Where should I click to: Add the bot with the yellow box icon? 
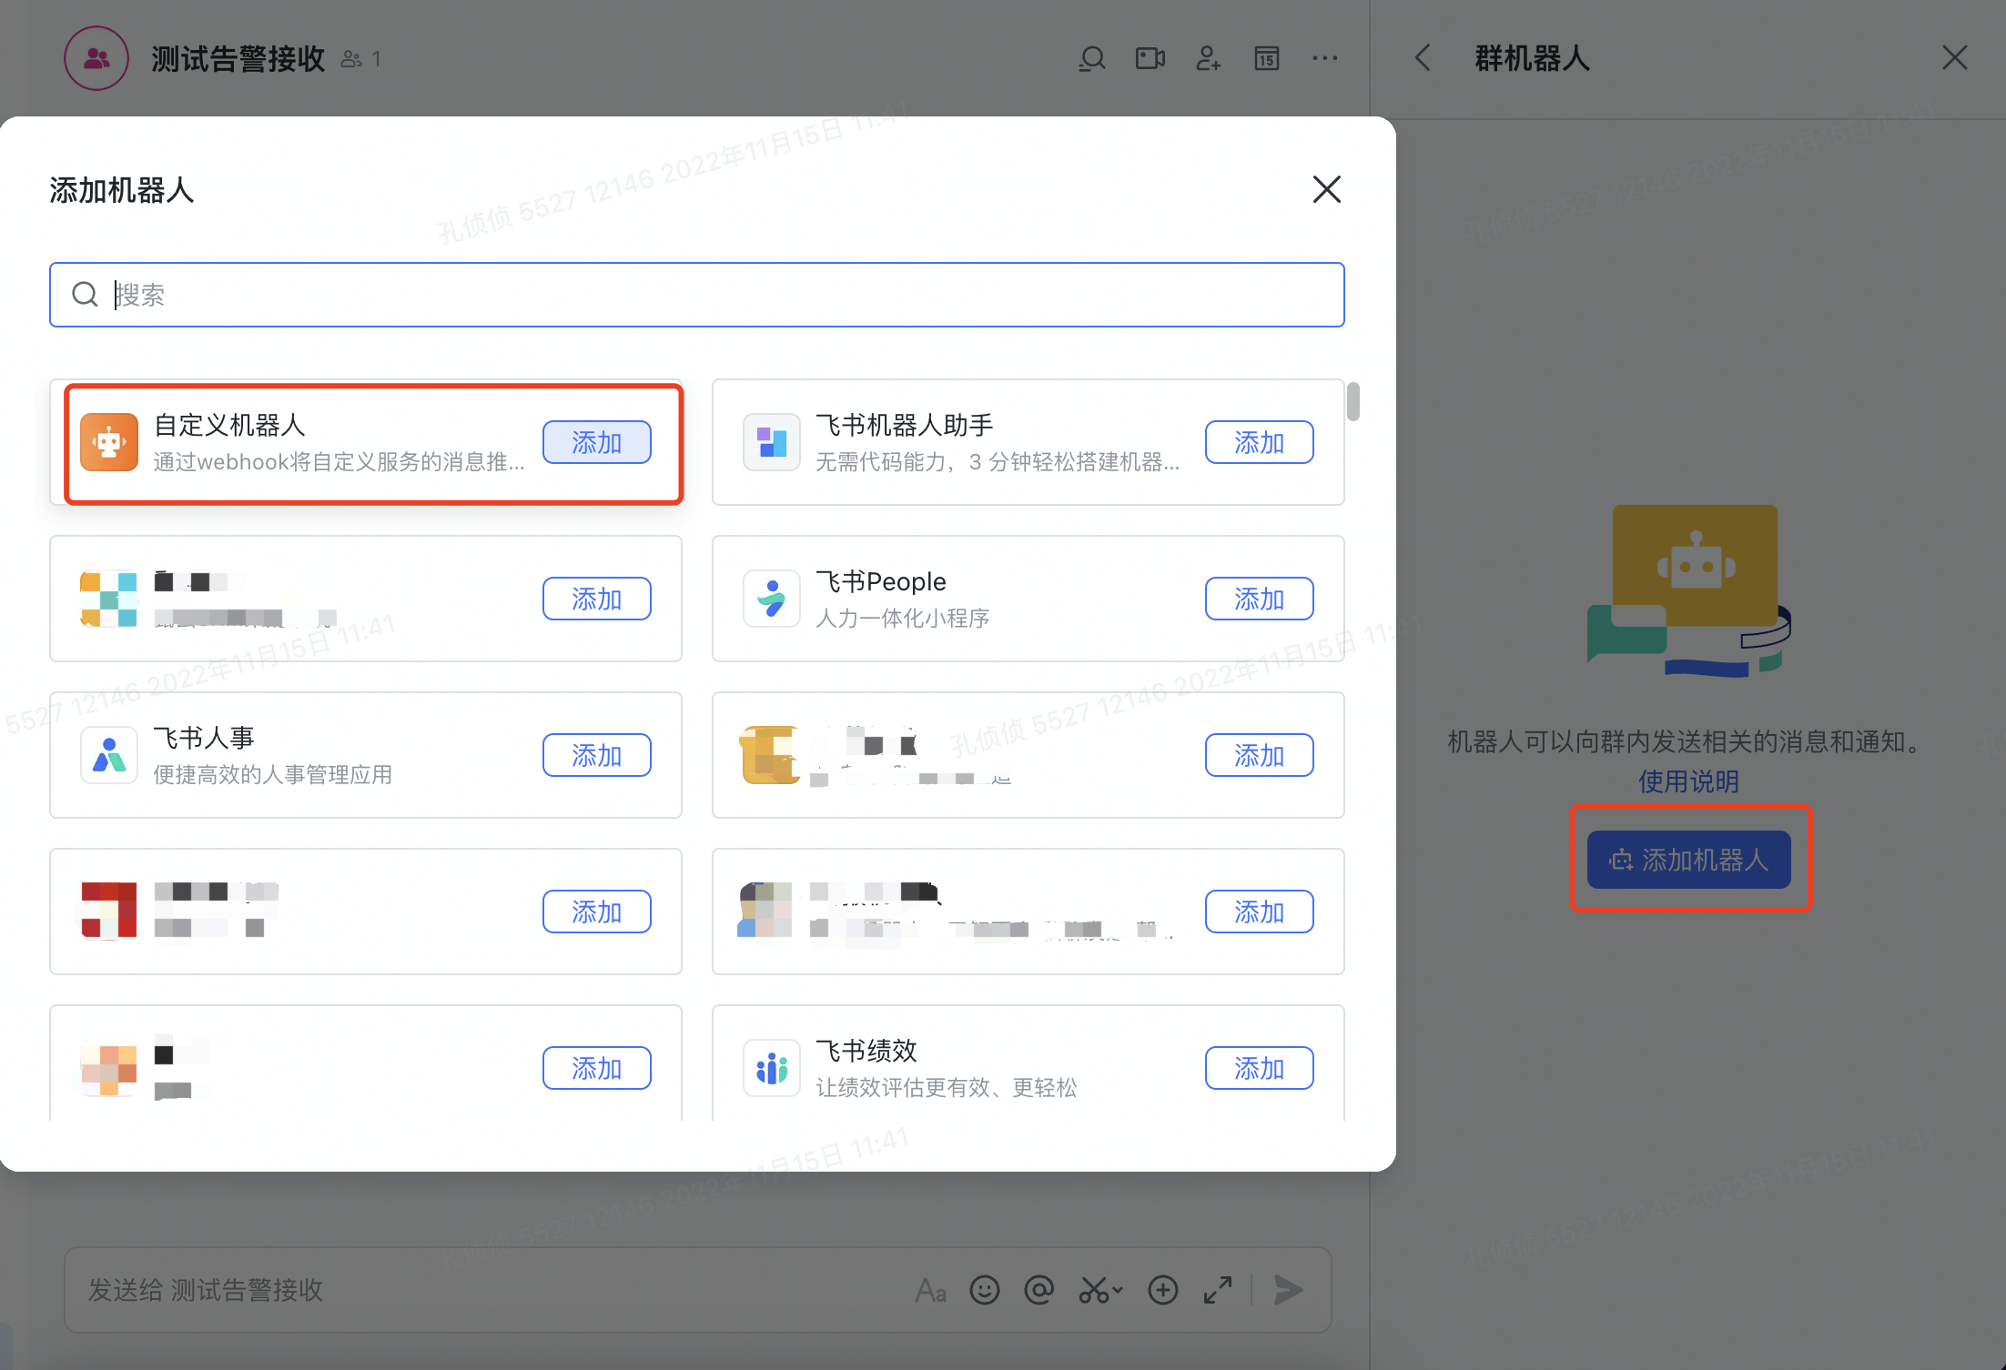[1259, 755]
